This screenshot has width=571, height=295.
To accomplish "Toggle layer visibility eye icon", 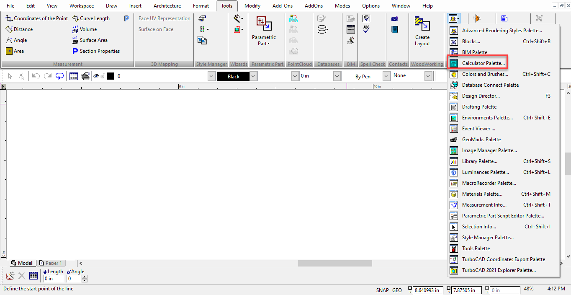I will [x=96, y=76].
